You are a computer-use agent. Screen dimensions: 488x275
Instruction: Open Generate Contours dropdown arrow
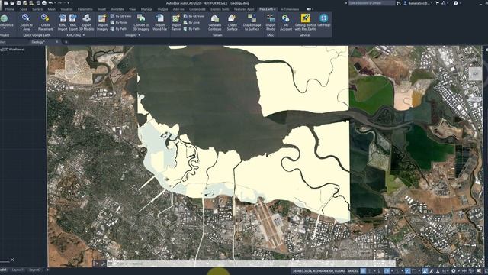coord(223,27)
